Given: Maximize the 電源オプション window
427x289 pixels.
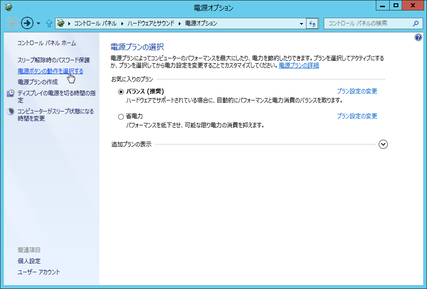Looking at the screenshot, I should [396, 5].
